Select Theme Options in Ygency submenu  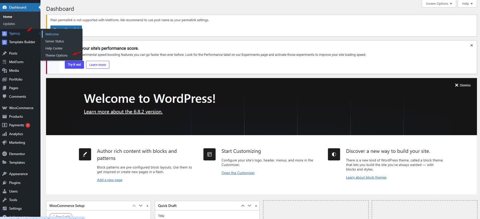[x=56, y=55]
